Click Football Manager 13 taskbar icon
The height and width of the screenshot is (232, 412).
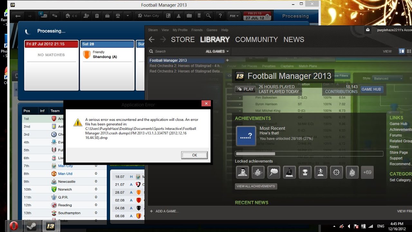coord(51,226)
